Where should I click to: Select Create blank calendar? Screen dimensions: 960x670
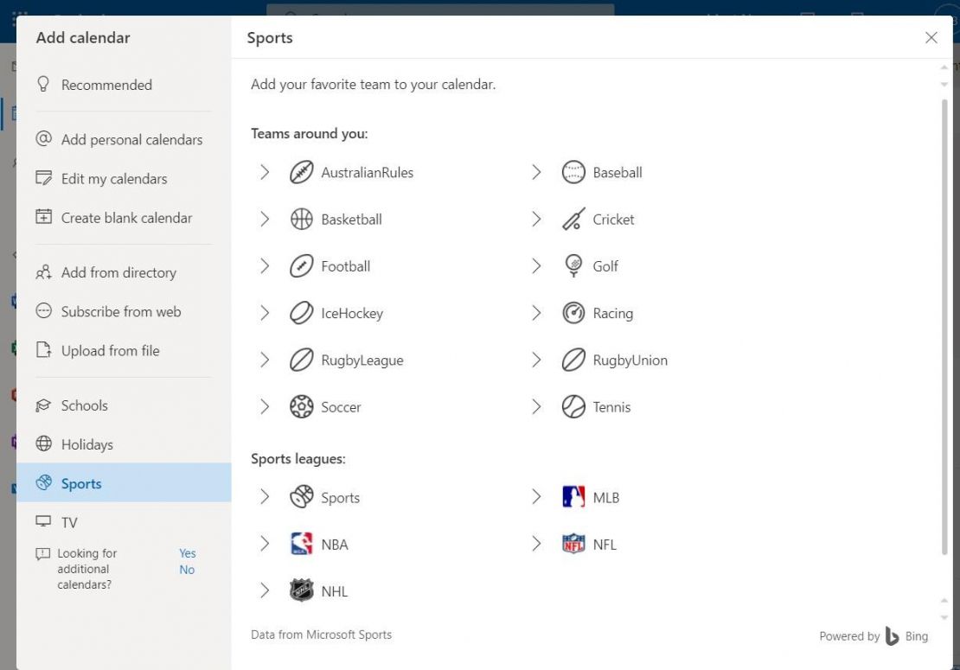coord(126,217)
